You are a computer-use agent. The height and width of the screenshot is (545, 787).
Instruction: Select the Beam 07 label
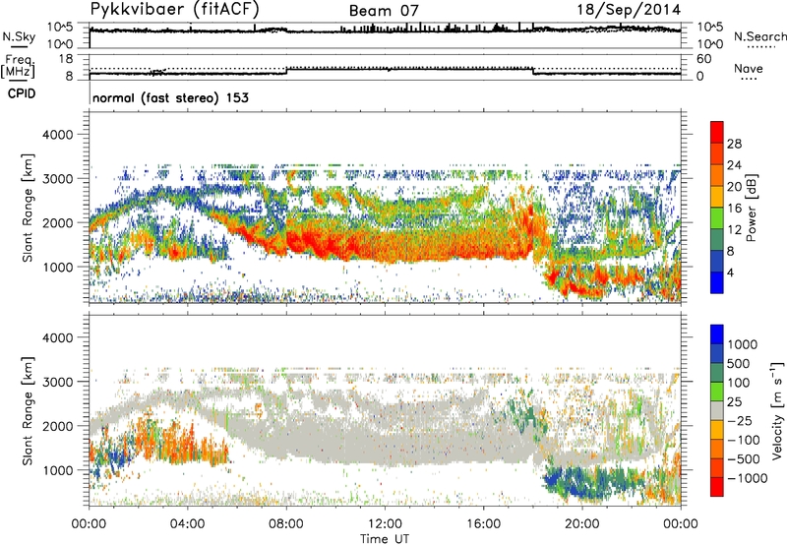click(x=384, y=11)
